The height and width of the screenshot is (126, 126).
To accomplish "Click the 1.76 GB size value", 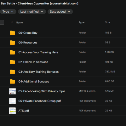I will click(x=109, y=52).
